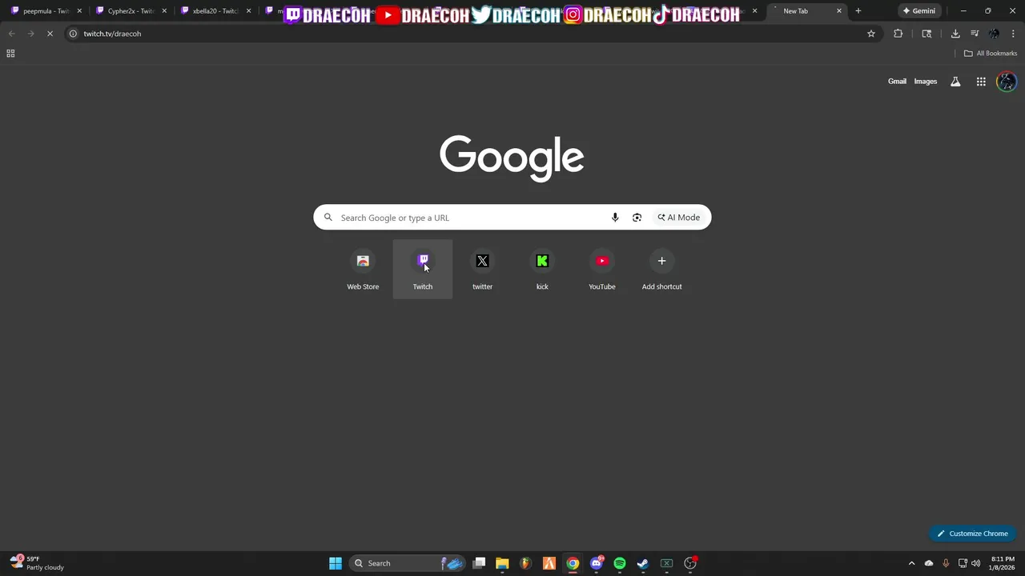Open Spotify from the taskbar
1025x576 pixels.
tap(619, 563)
